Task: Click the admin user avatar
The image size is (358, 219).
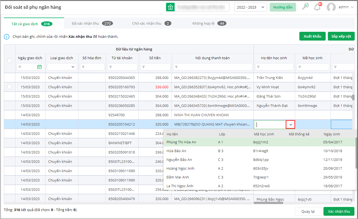Action: (331, 7)
